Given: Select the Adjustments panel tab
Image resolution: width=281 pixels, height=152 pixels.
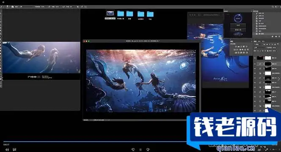Looking at the screenshot, I should tap(231, 41).
